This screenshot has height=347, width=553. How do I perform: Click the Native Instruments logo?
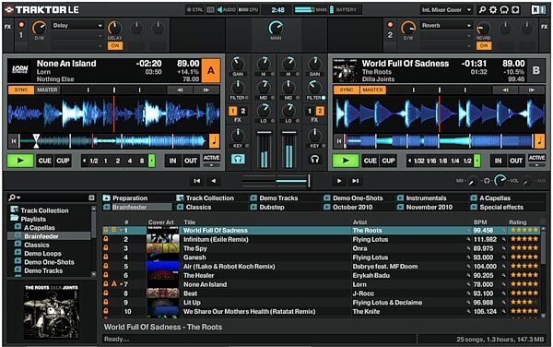(538, 10)
